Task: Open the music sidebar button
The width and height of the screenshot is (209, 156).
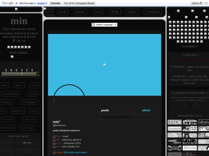Action: tap(4, 85)
